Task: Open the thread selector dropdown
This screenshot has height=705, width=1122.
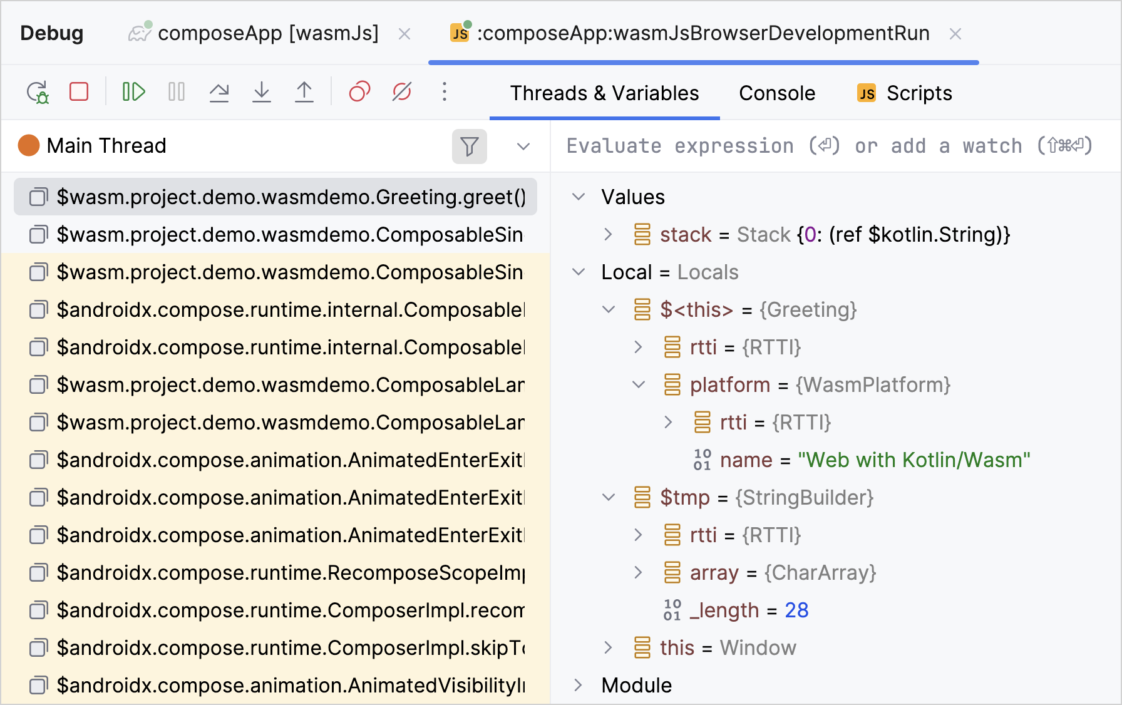Action: point(523,147)
